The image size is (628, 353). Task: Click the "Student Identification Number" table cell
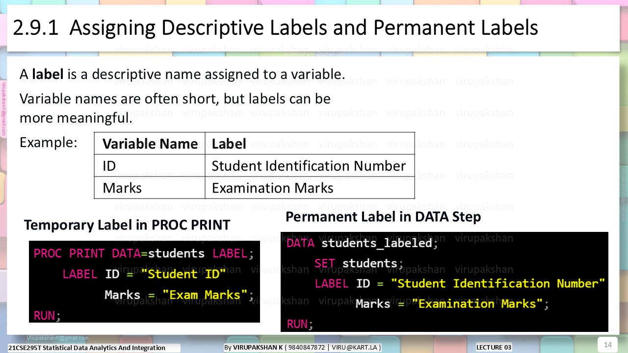pos(310,166)
